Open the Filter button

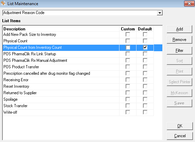coord(179,51)
